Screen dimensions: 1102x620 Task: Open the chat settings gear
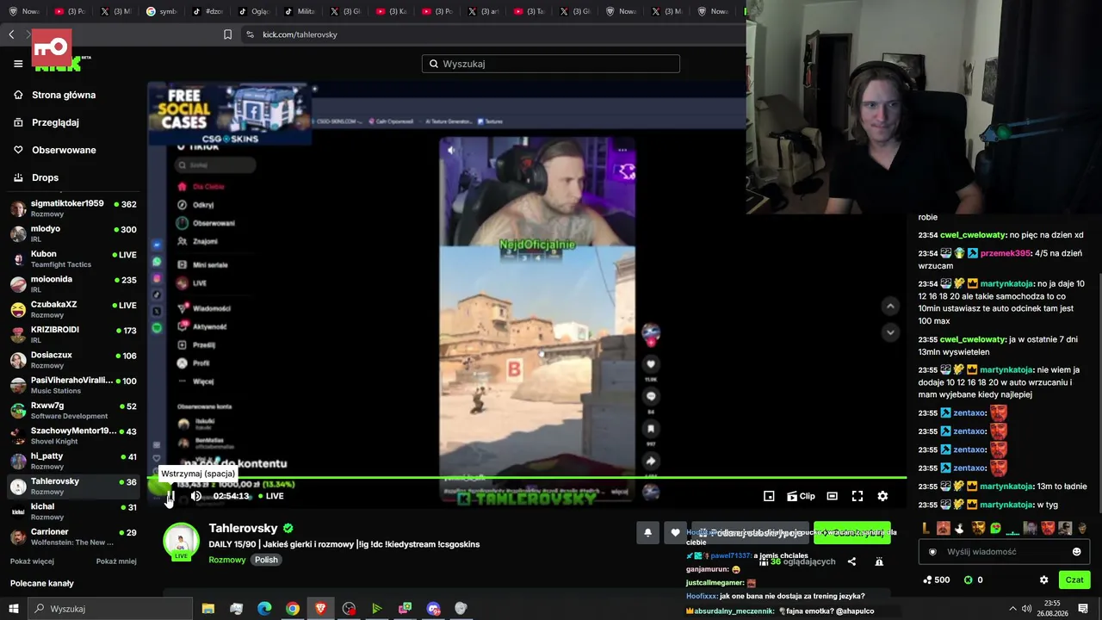coord(1044,580)
